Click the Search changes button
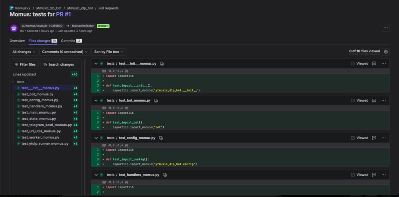Viewport: 399px width, 197px height. coord(58,65)
